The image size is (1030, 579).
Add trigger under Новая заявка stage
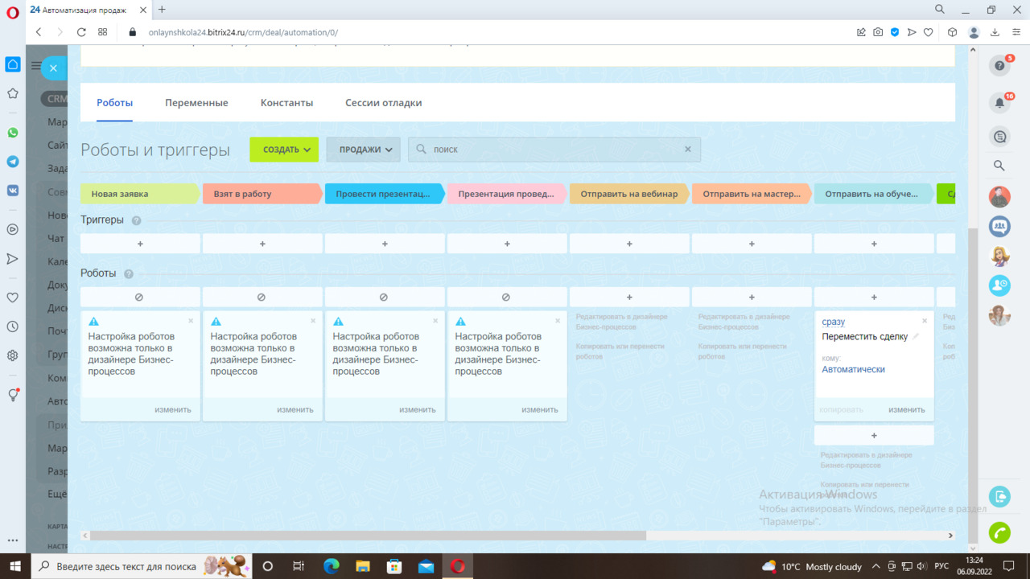140,244
